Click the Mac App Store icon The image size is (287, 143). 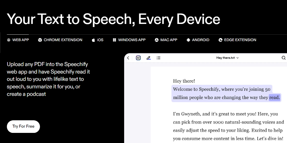pos(156,40)
